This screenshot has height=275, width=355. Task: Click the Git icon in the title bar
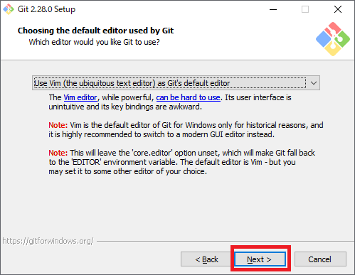point(9,9)
